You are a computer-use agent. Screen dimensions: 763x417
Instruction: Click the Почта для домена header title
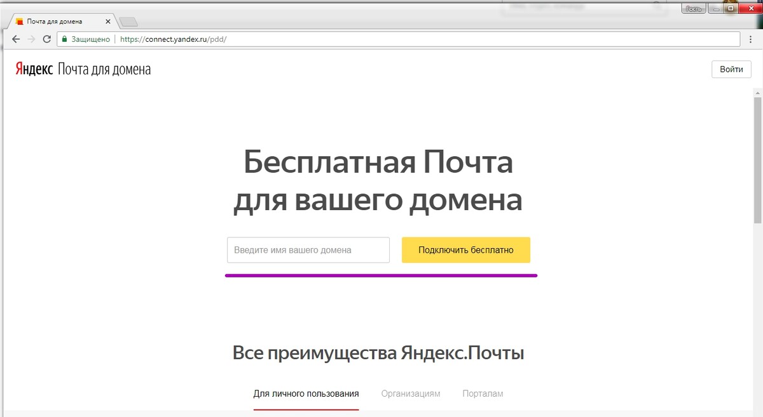coord(104,69)
